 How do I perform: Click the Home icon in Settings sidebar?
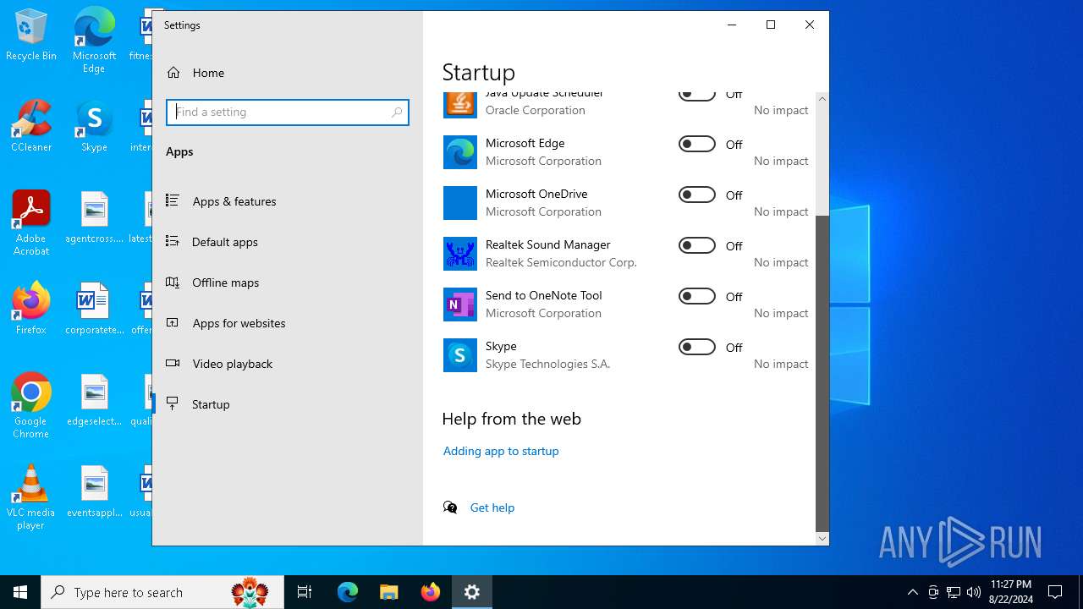coord(173,73)
